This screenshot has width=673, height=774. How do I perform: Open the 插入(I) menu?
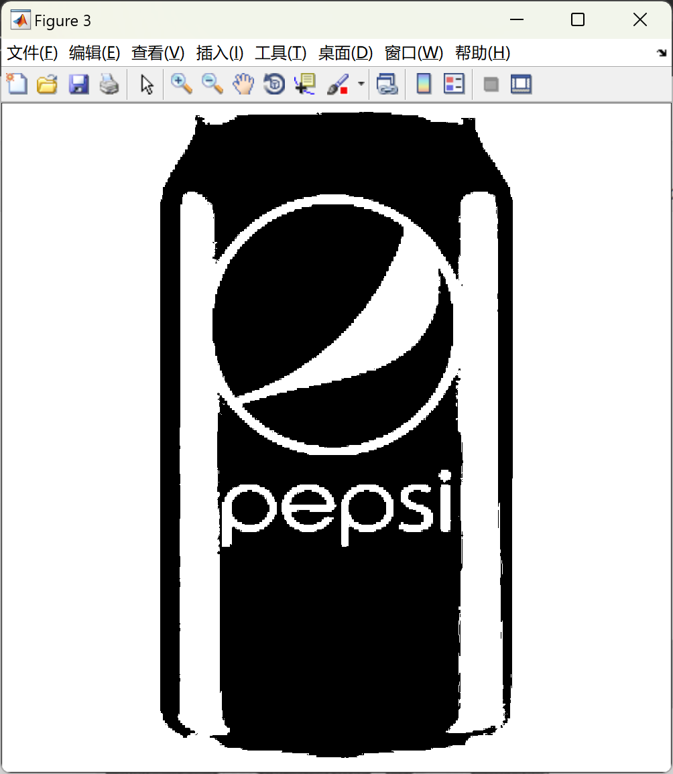(x=219, y=53)
